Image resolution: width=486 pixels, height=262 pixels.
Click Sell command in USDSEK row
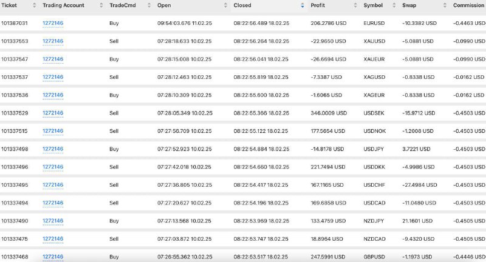click(x=114, y=113)
